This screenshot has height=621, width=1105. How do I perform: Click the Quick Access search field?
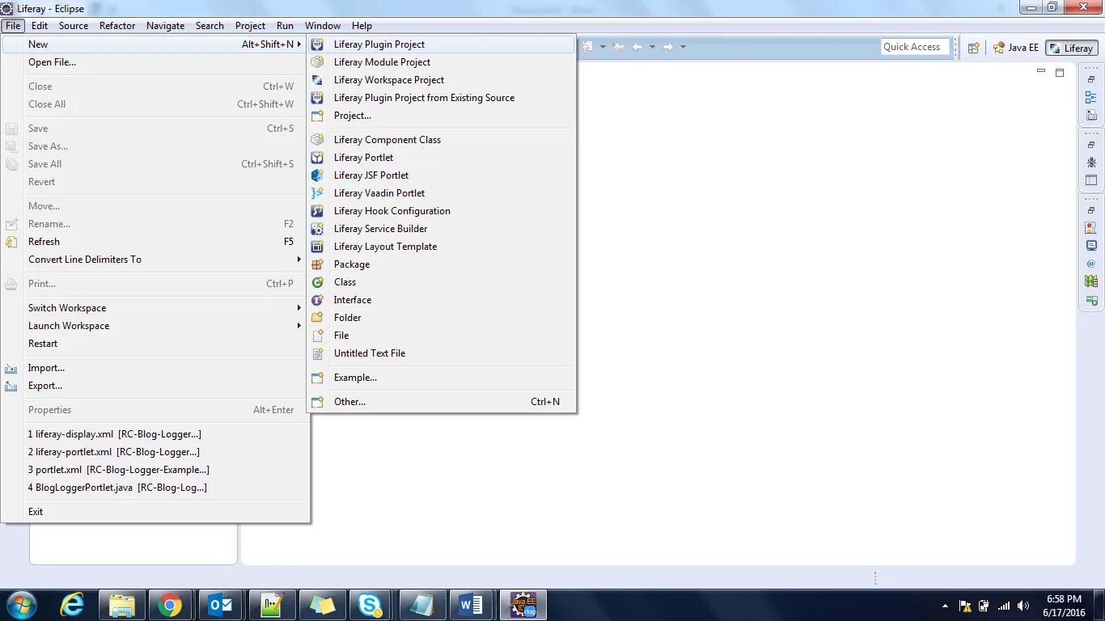[x=914, y=47]
